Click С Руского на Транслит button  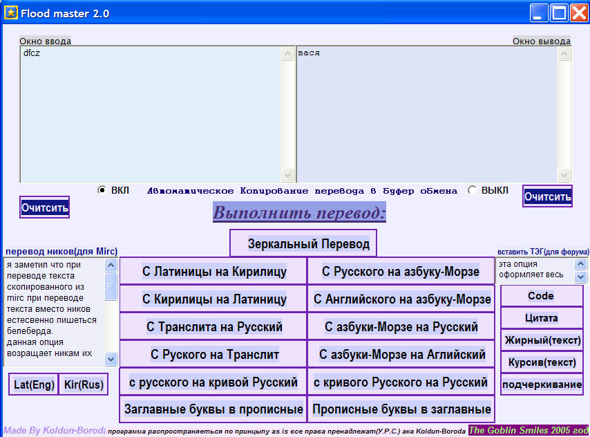213,354
